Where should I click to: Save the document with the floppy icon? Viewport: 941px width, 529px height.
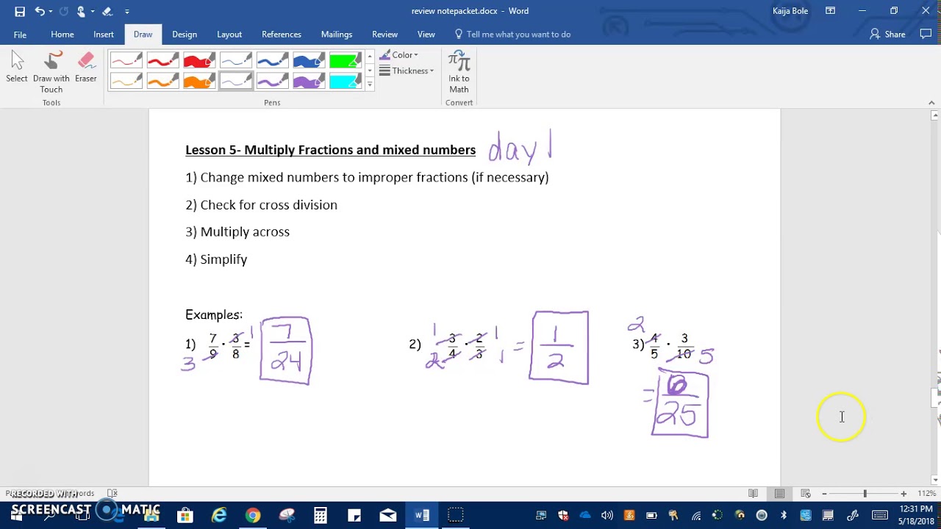[x=20, y=11]
